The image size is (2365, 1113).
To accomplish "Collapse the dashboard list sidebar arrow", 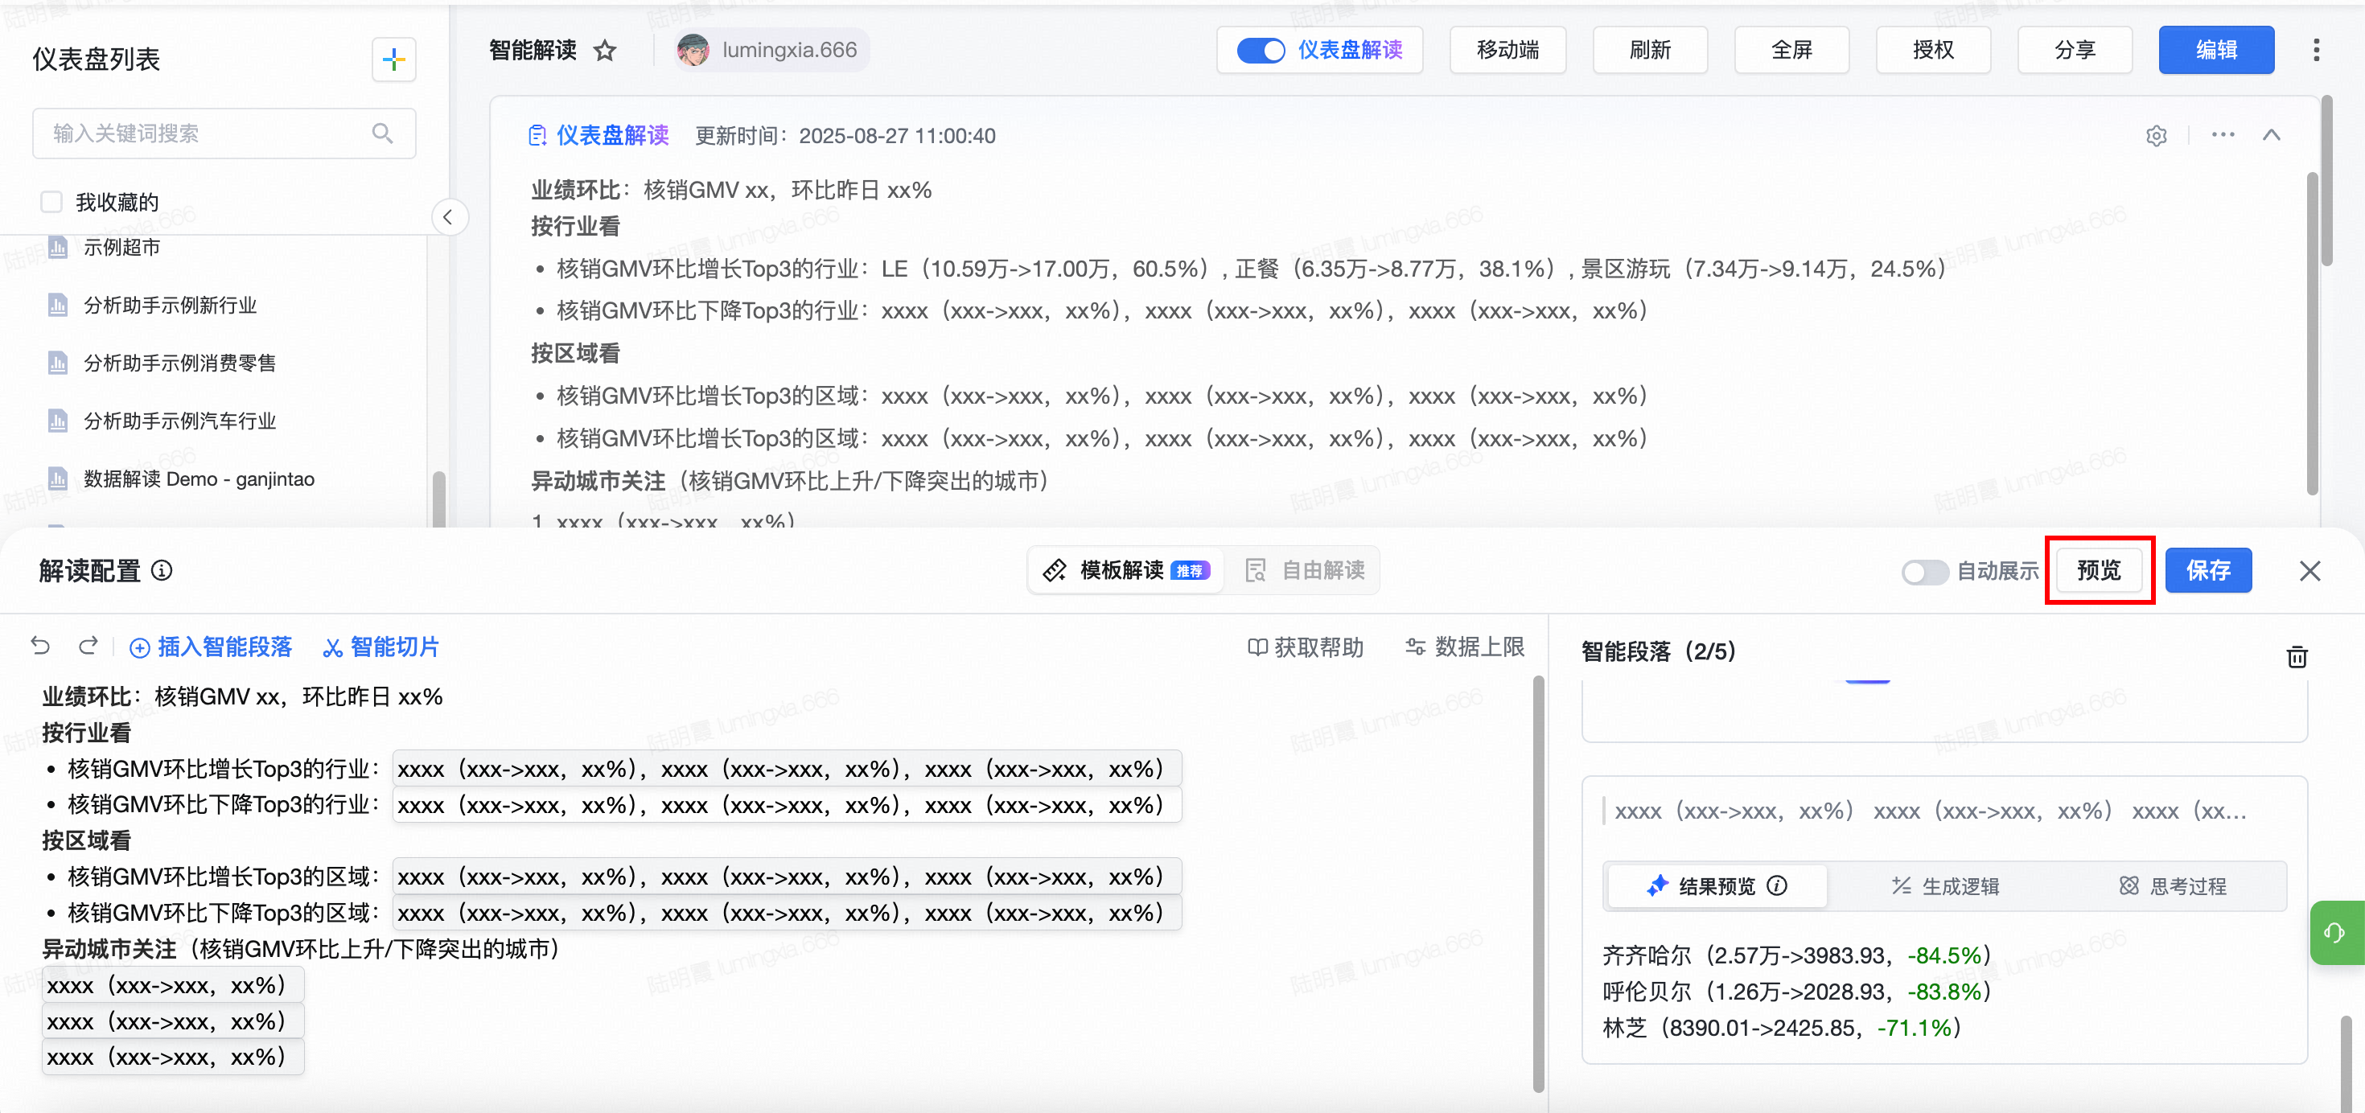I will 448,217.
